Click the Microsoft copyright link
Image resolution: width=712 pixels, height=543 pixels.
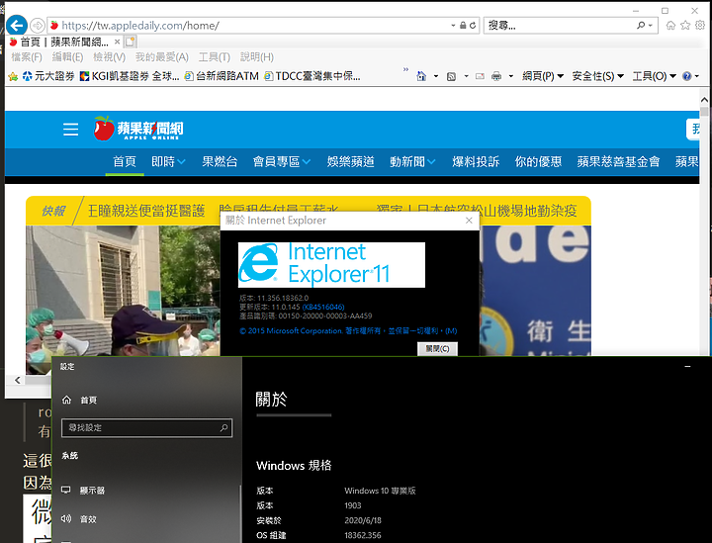tap(348, 331)
